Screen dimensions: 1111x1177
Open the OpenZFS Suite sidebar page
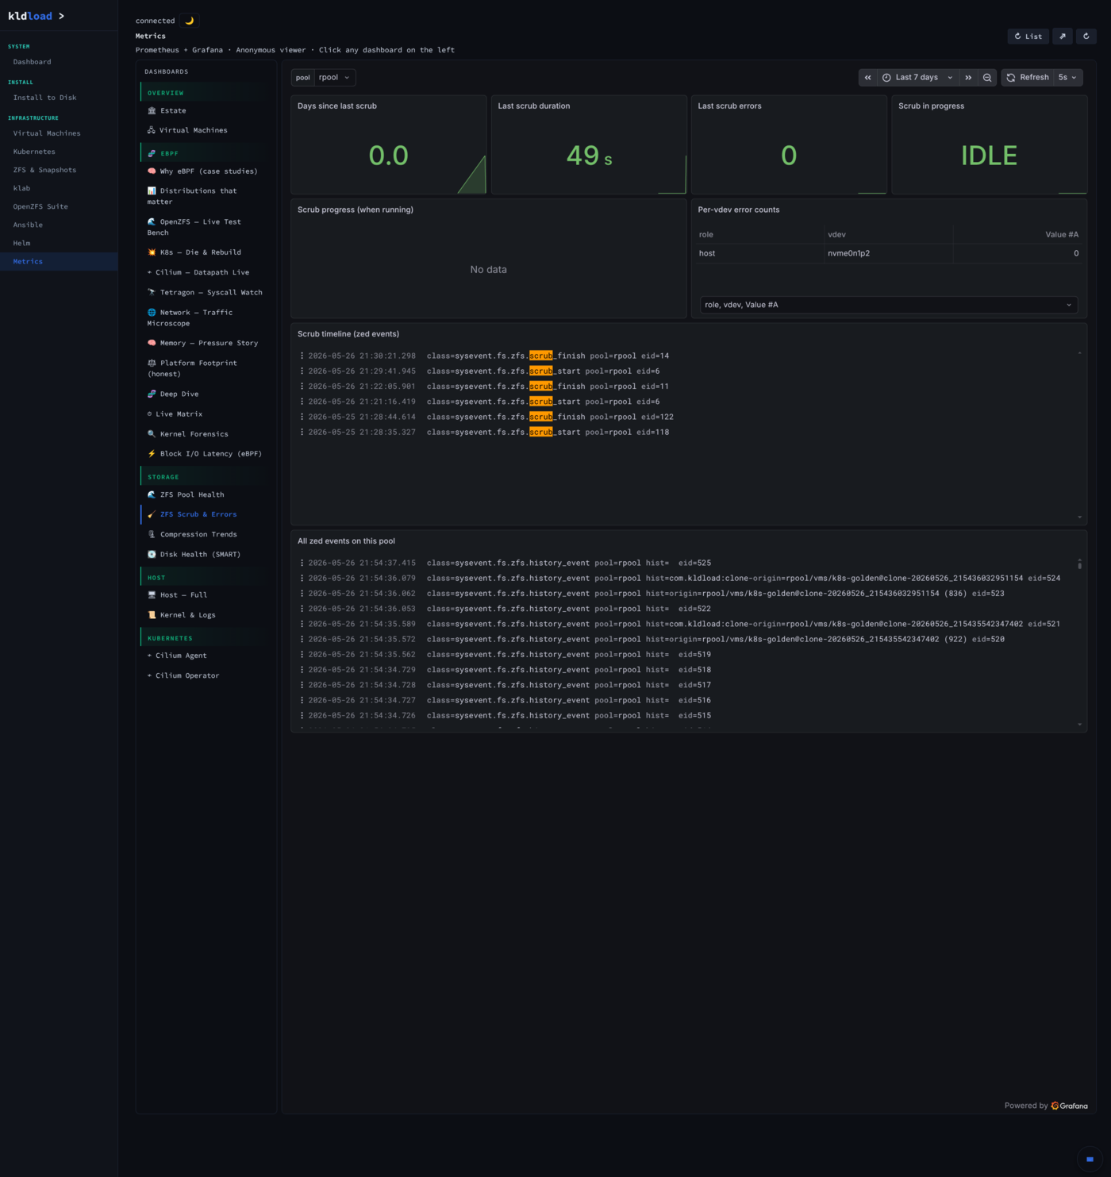(x=40, y=206)
